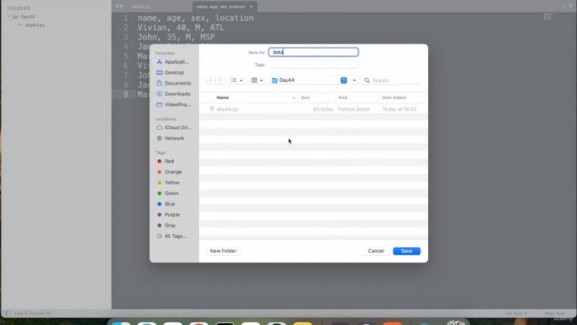Click line 3 'John, 35, M, MSP'
577x325 pixels.
pyautogui.click(x=176, y=37)
